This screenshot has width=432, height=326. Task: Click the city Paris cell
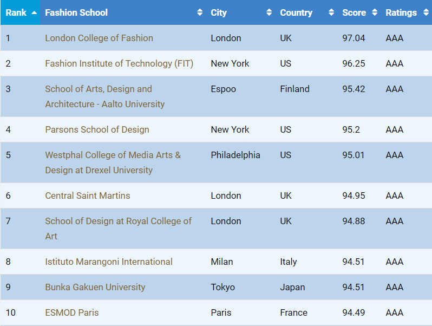221,312
